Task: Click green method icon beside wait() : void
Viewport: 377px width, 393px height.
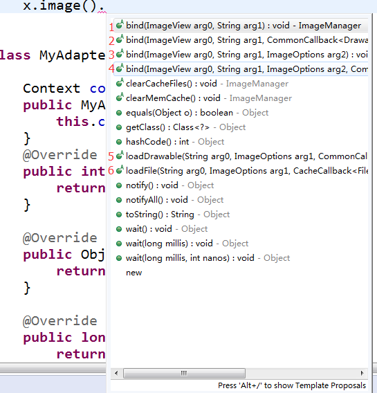Action: tap(119, 229)
